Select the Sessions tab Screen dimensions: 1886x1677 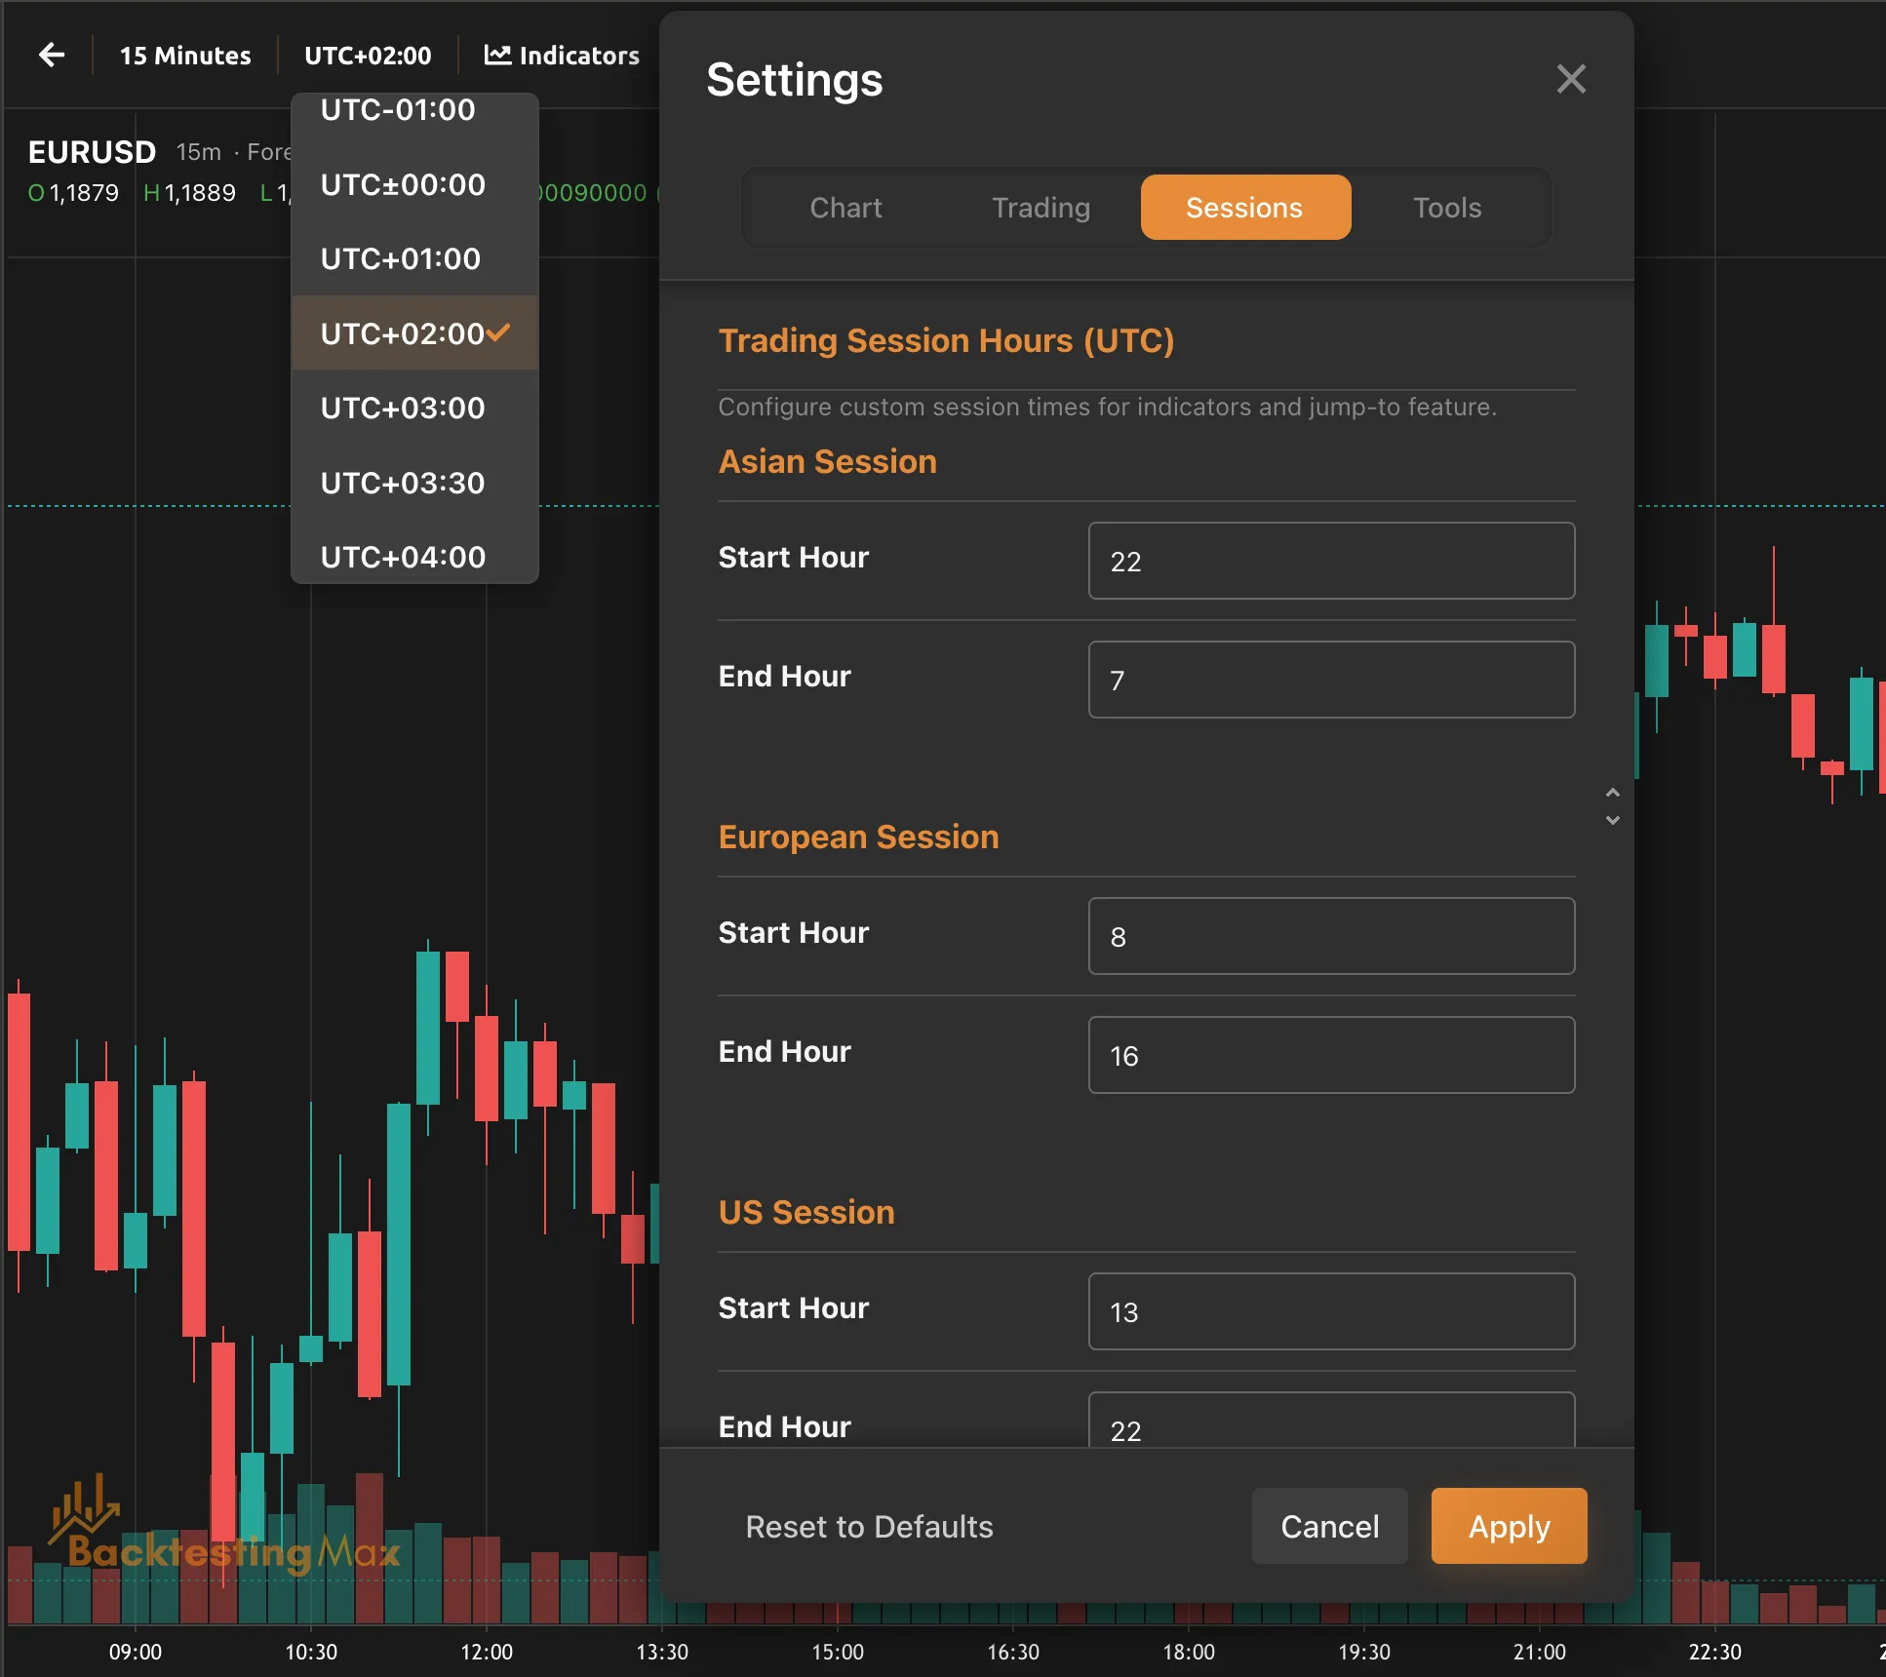coord(1245,208)
